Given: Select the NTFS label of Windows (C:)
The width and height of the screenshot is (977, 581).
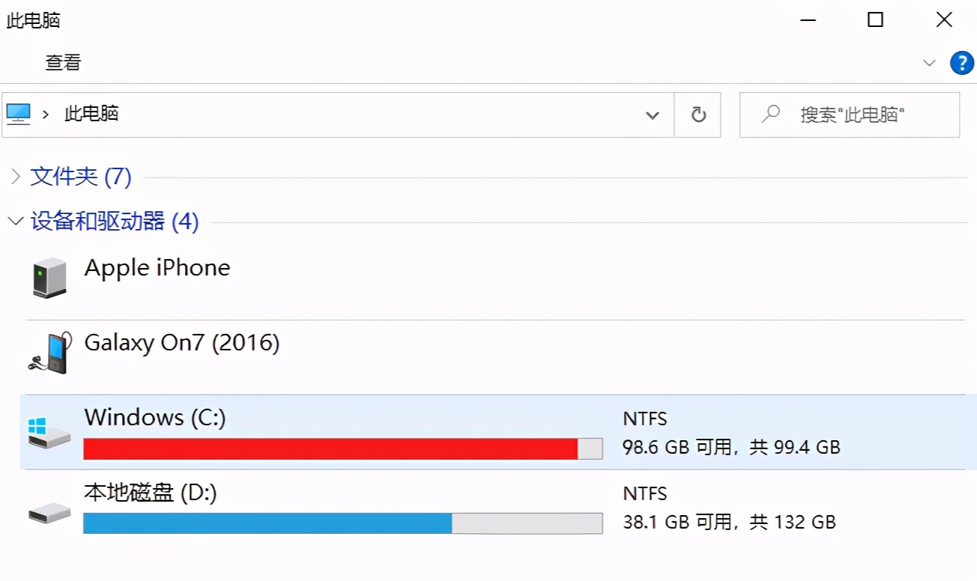Looking at the screenshot, I should (645, 419).
